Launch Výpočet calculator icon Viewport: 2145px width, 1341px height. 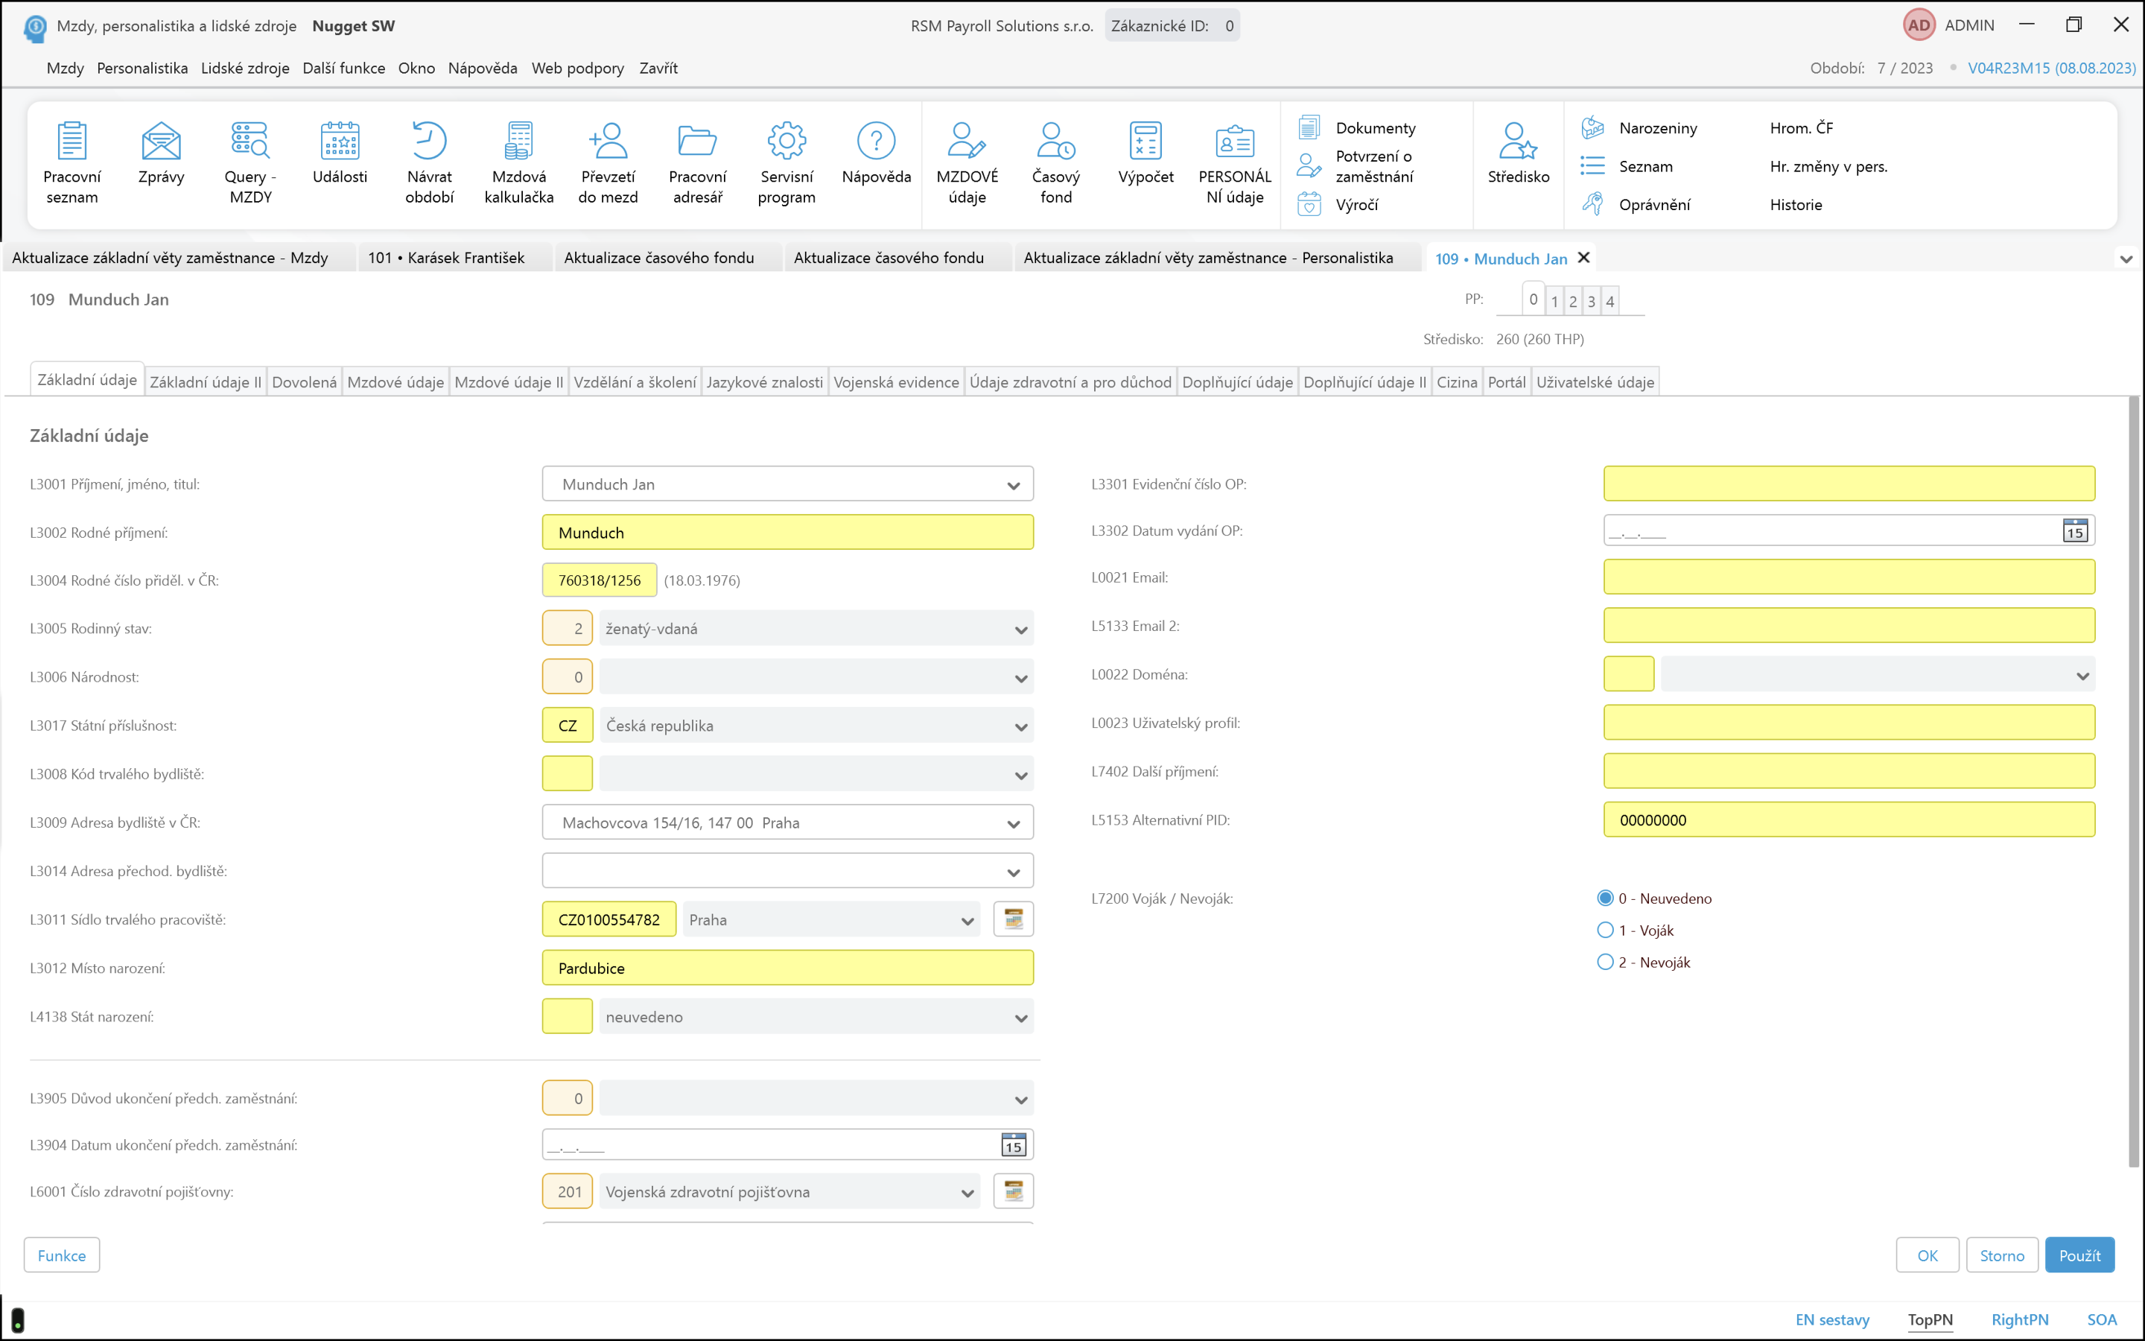point(1145,153)
